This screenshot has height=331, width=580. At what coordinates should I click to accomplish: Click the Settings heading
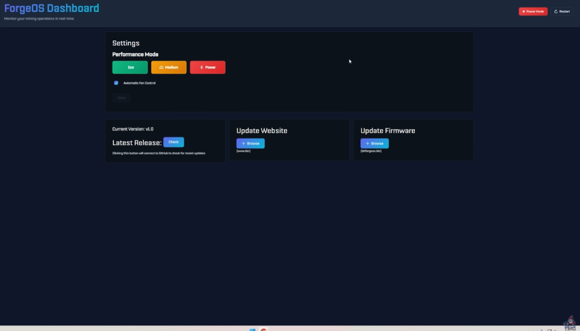coord(126,43)
